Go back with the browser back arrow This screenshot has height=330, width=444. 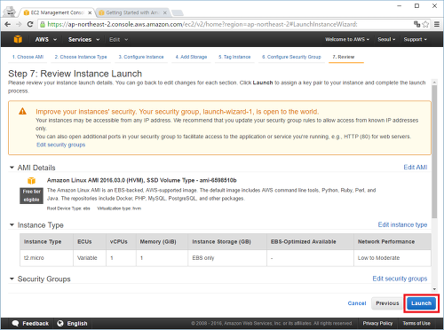8,24
